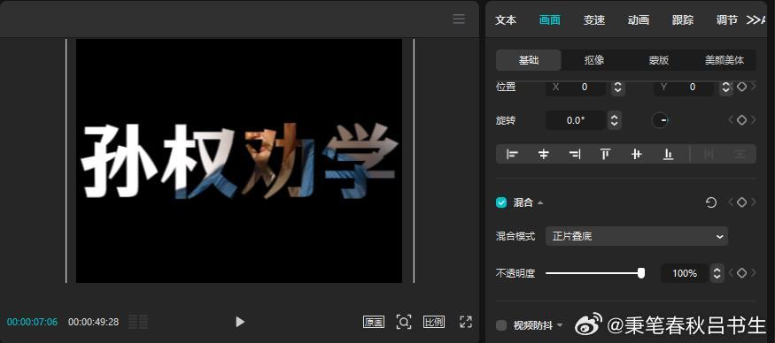Uncheck the 混合 blend checkbox

coord(501,202)
